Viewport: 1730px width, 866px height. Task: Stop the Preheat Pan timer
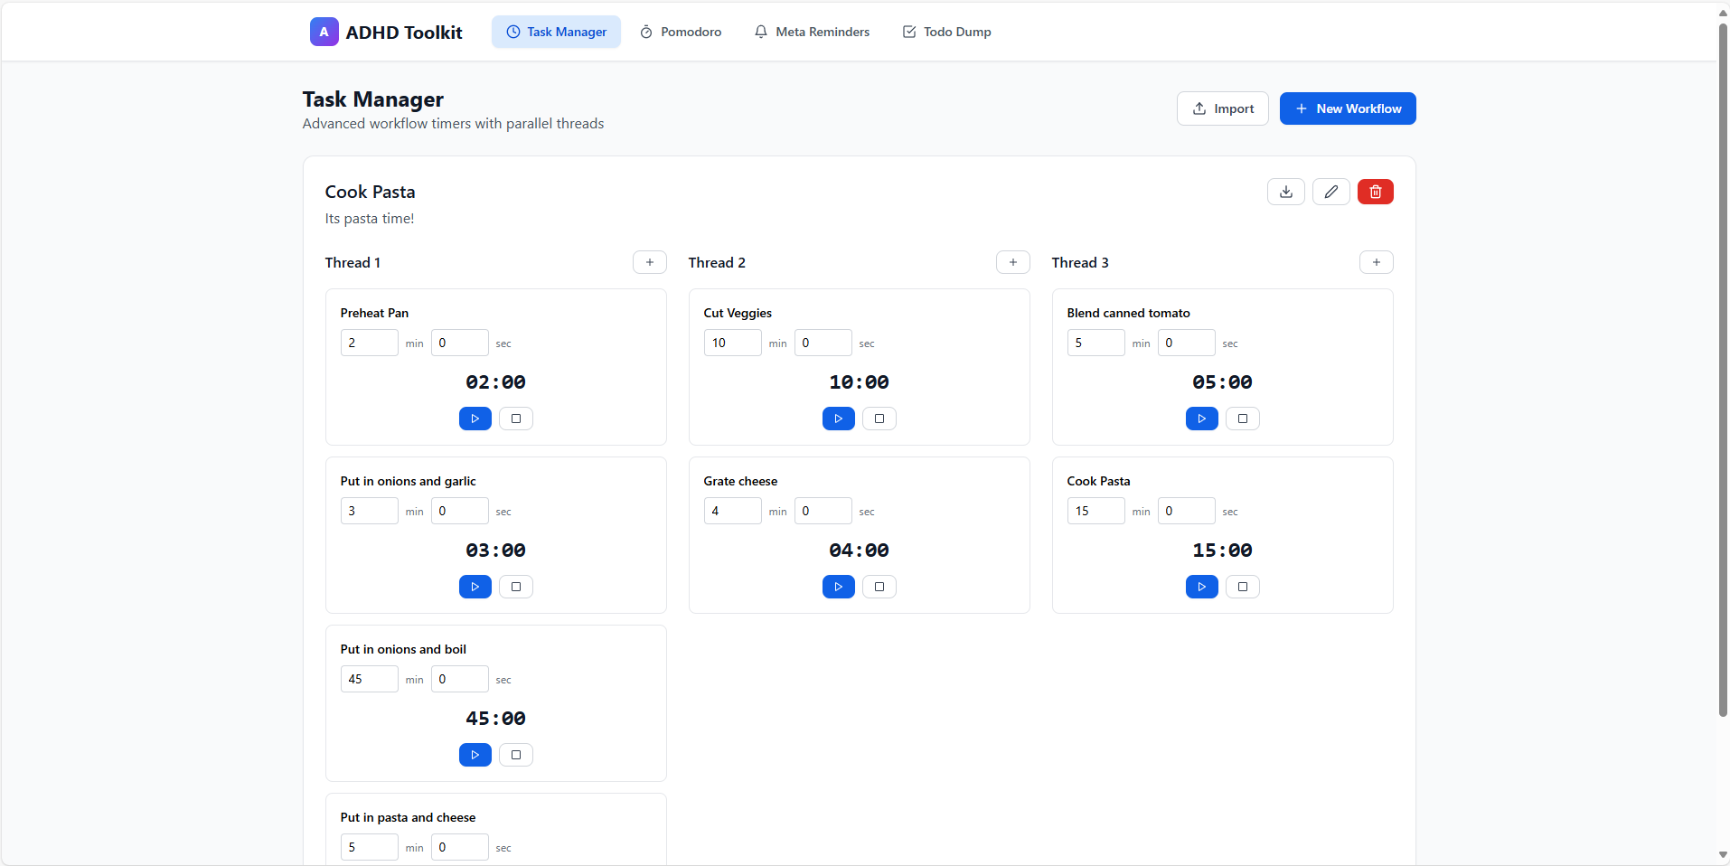[516, 419]
